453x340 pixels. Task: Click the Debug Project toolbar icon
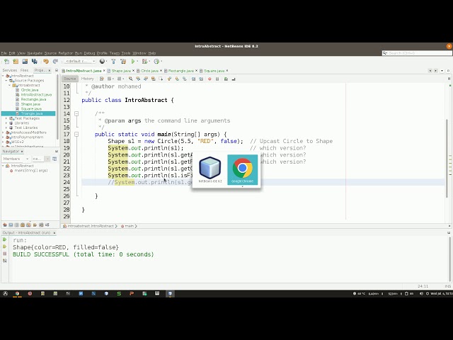(144, 62)
